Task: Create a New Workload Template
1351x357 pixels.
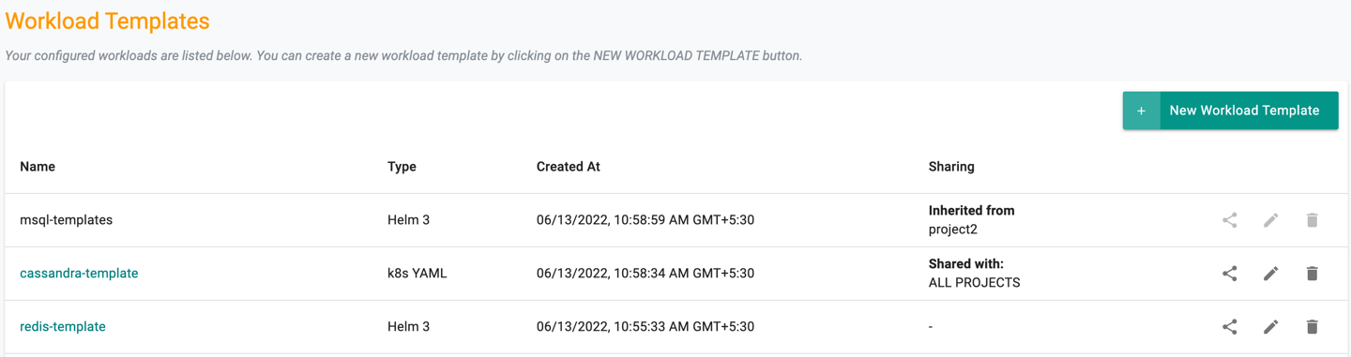Action: [1231, 111]
